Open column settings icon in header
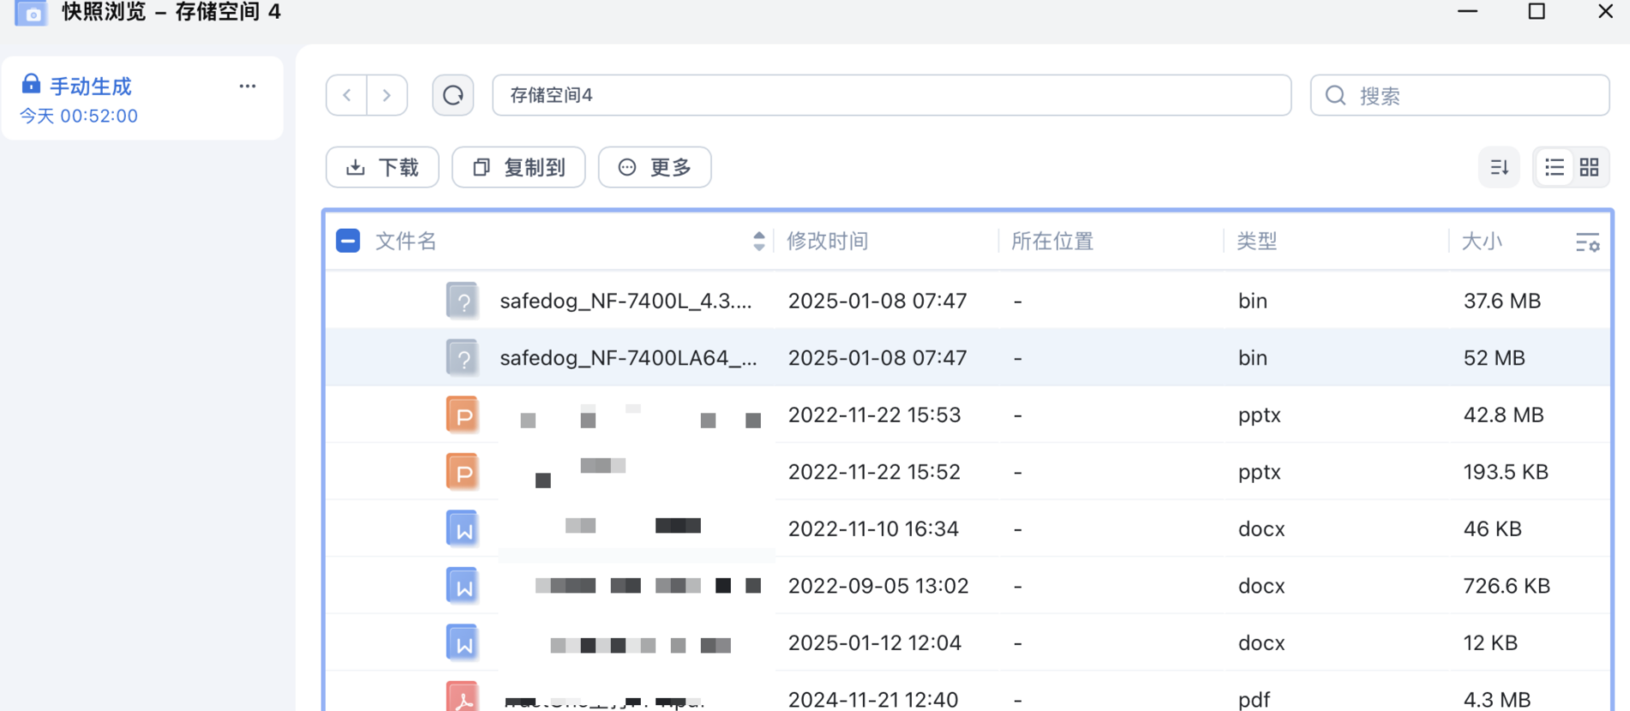Image resolution: width=1630 pixels, height=711 pixels. point(1587,243)
